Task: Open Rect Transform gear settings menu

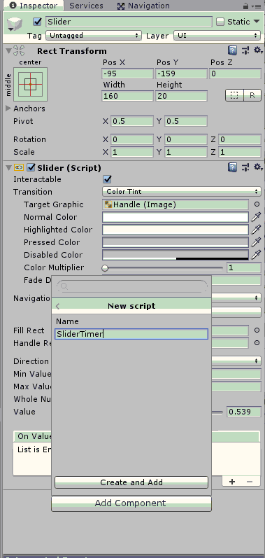Action: (258, 50)
